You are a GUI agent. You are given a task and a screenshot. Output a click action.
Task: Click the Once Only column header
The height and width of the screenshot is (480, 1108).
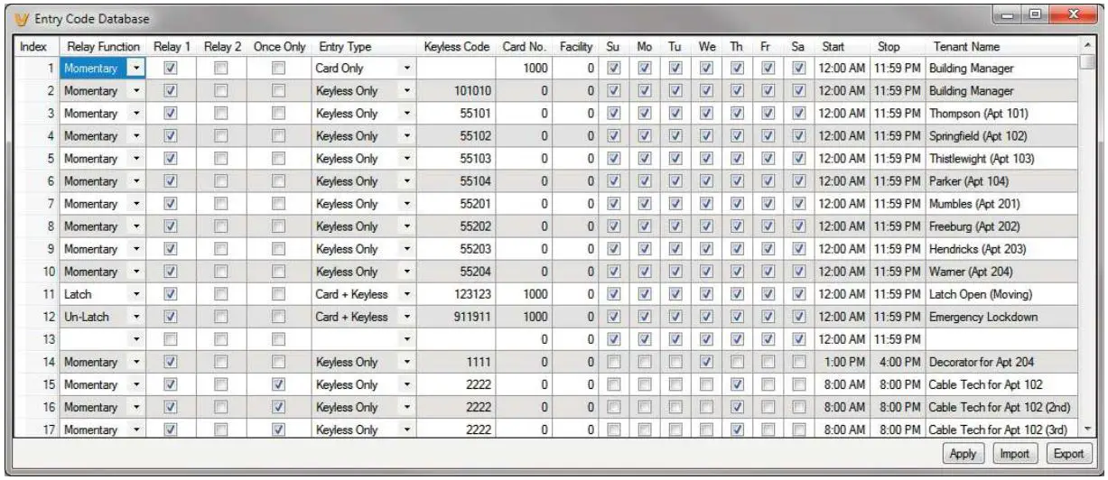click(x=280, y=46)
